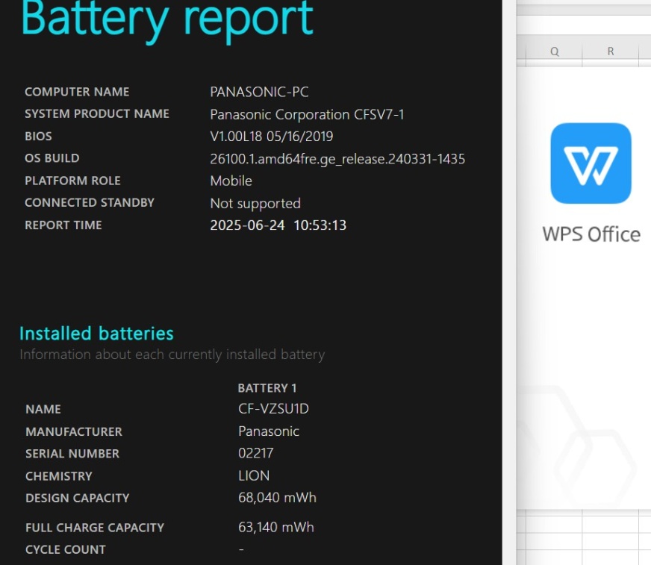Click the 'BIOS' label
This screenshot has width=651, height=565.
38,136
